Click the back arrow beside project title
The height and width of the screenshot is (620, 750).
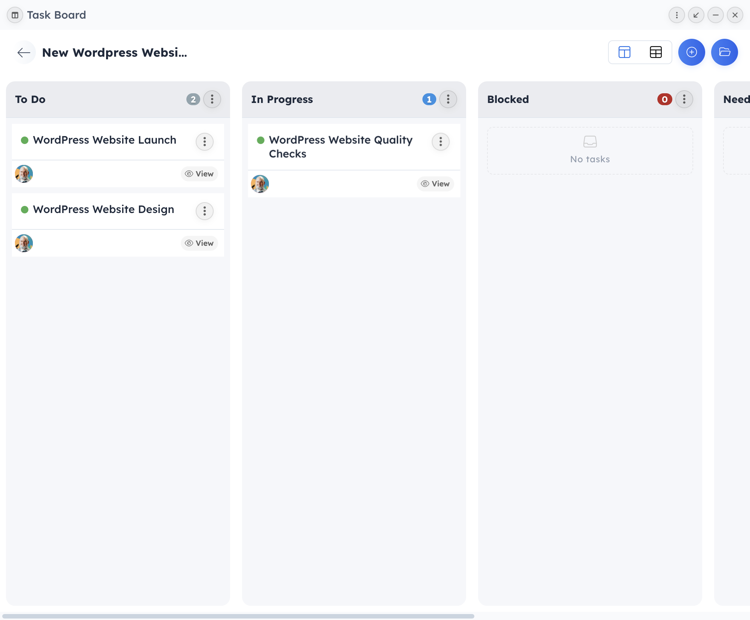coord(24,53)
